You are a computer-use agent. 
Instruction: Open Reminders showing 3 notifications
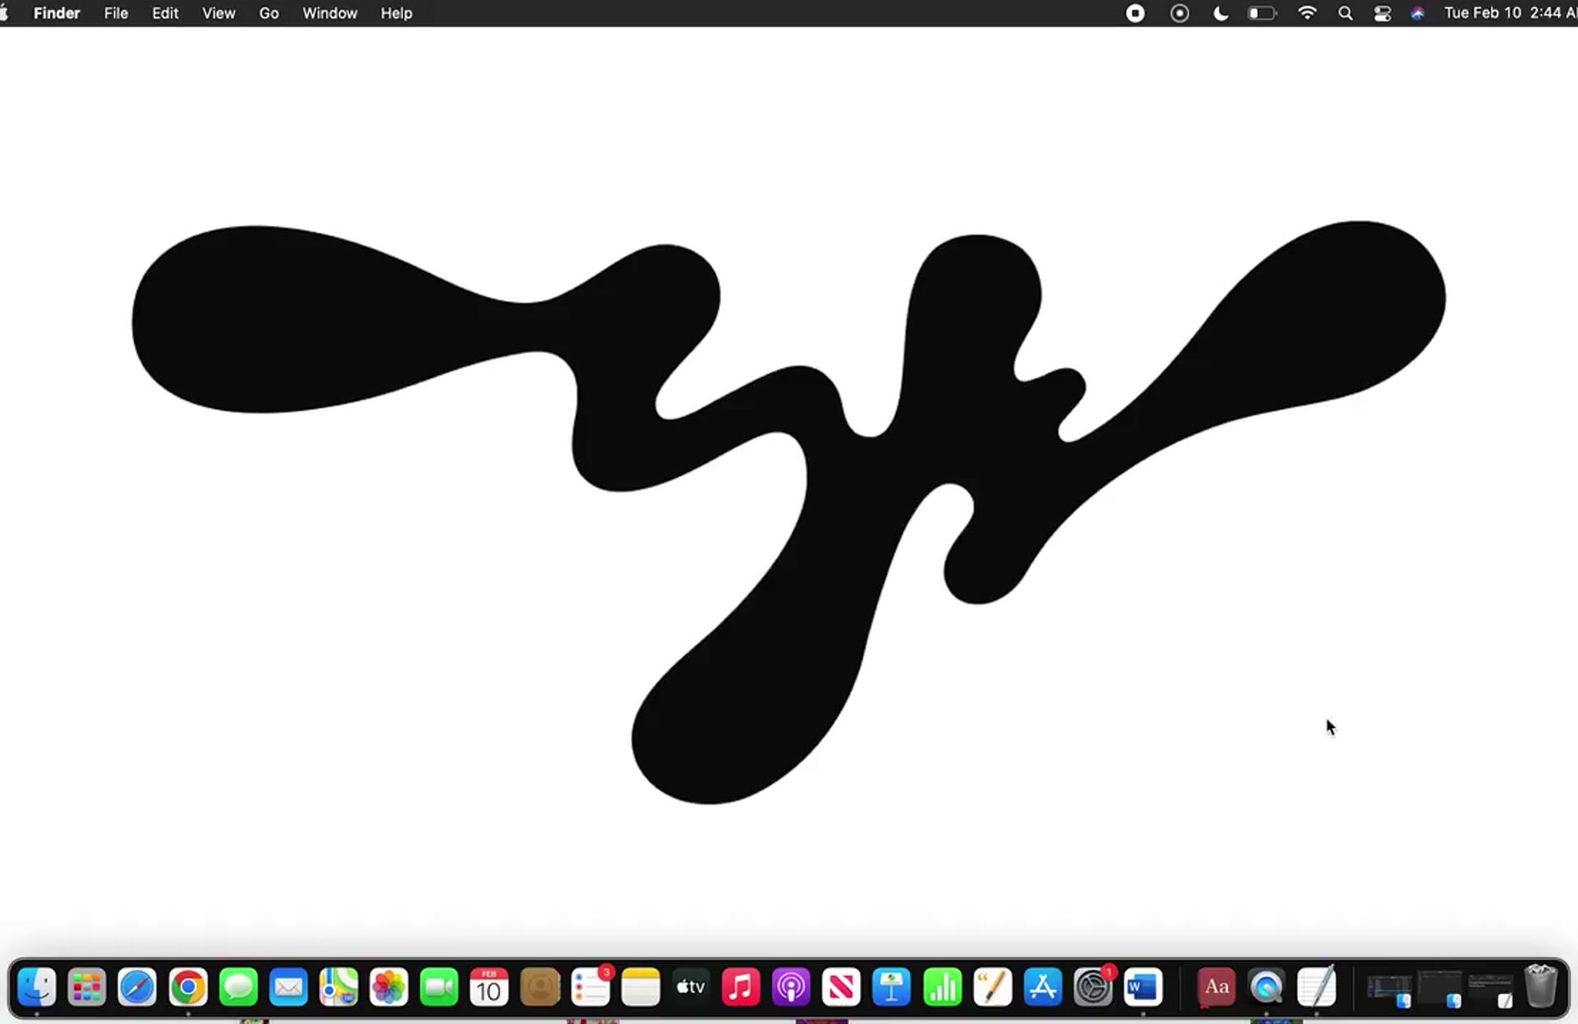[590, 987]
